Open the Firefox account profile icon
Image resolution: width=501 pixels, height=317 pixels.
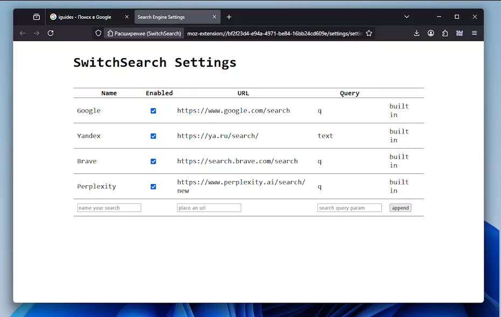pos(431,33)
